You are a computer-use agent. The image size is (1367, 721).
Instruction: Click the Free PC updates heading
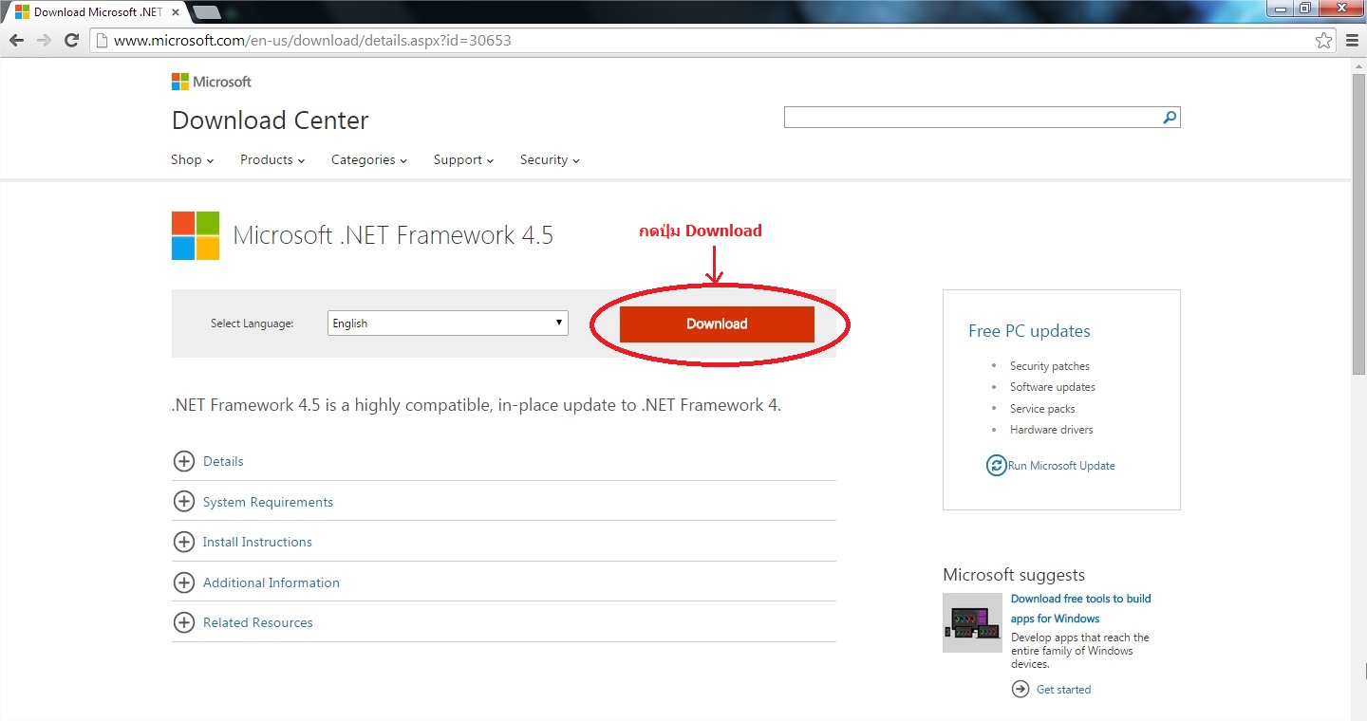coord(1029,331)
